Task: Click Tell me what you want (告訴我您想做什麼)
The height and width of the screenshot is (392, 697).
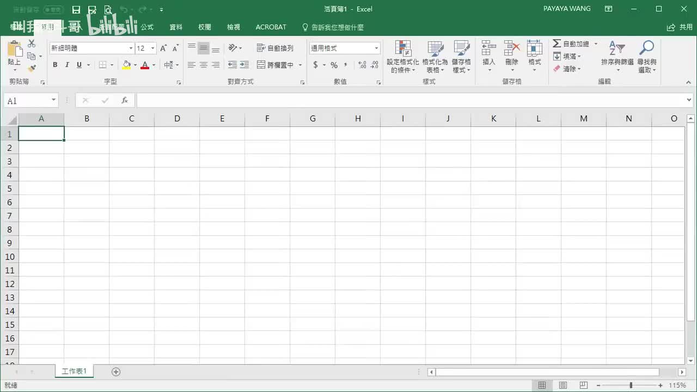Action: pos(333,27)
